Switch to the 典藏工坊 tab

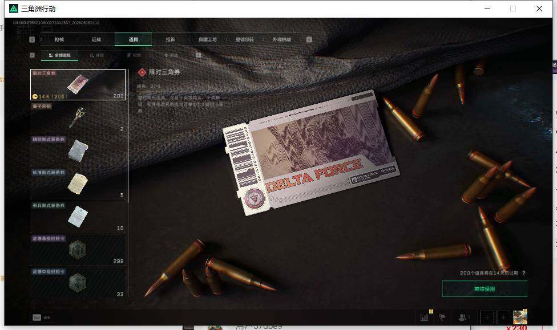(x=208, y=39)
